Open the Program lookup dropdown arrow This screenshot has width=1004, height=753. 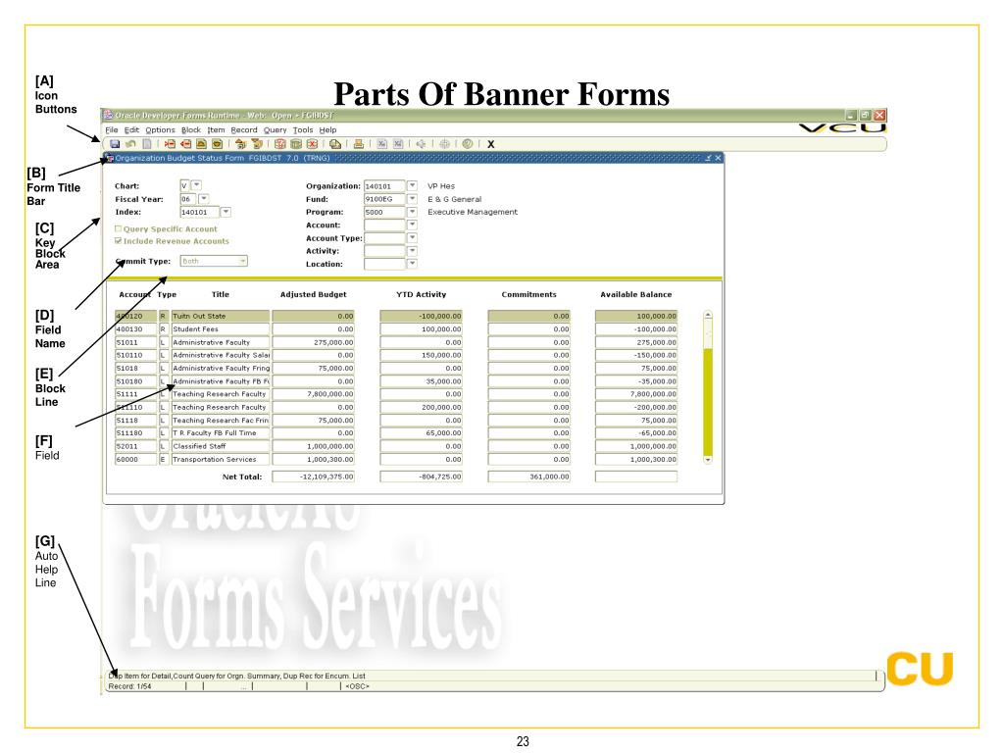coord(413,212)
